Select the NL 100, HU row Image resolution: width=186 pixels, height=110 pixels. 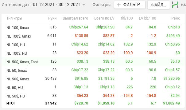point(93,44)
